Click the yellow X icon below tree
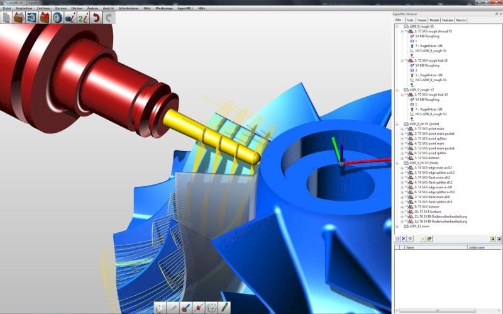 click(423, 239)
